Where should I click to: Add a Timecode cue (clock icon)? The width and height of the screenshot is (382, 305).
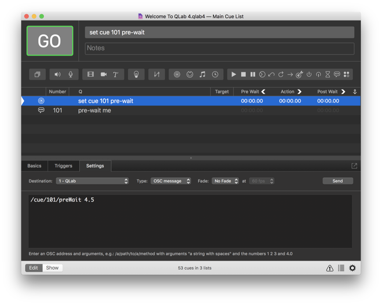pos(215,74)
